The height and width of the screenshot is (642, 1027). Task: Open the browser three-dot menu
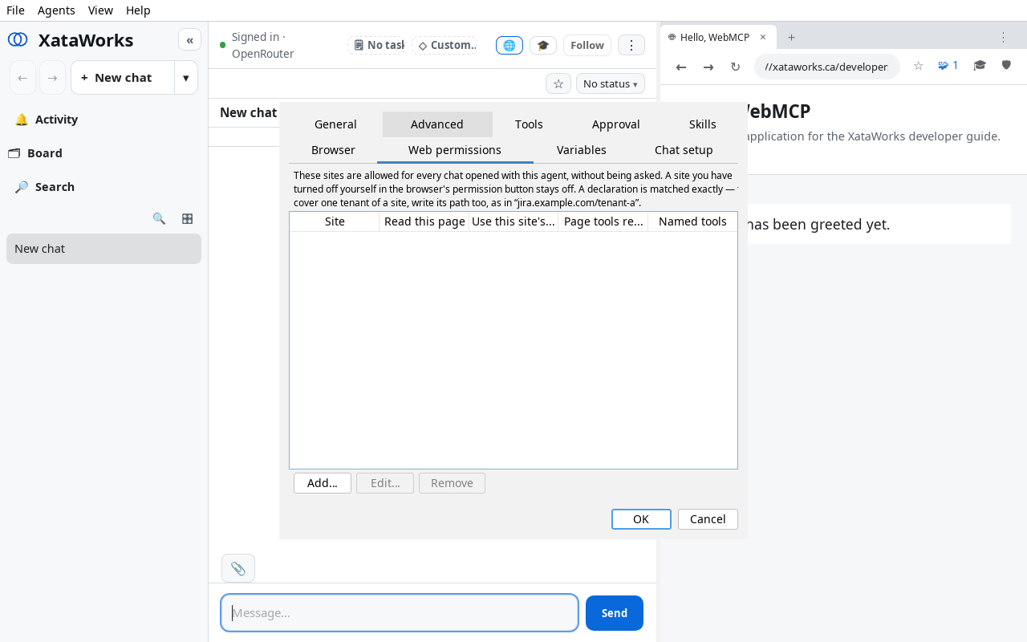pyautogui.click(x=1003, y=38)
